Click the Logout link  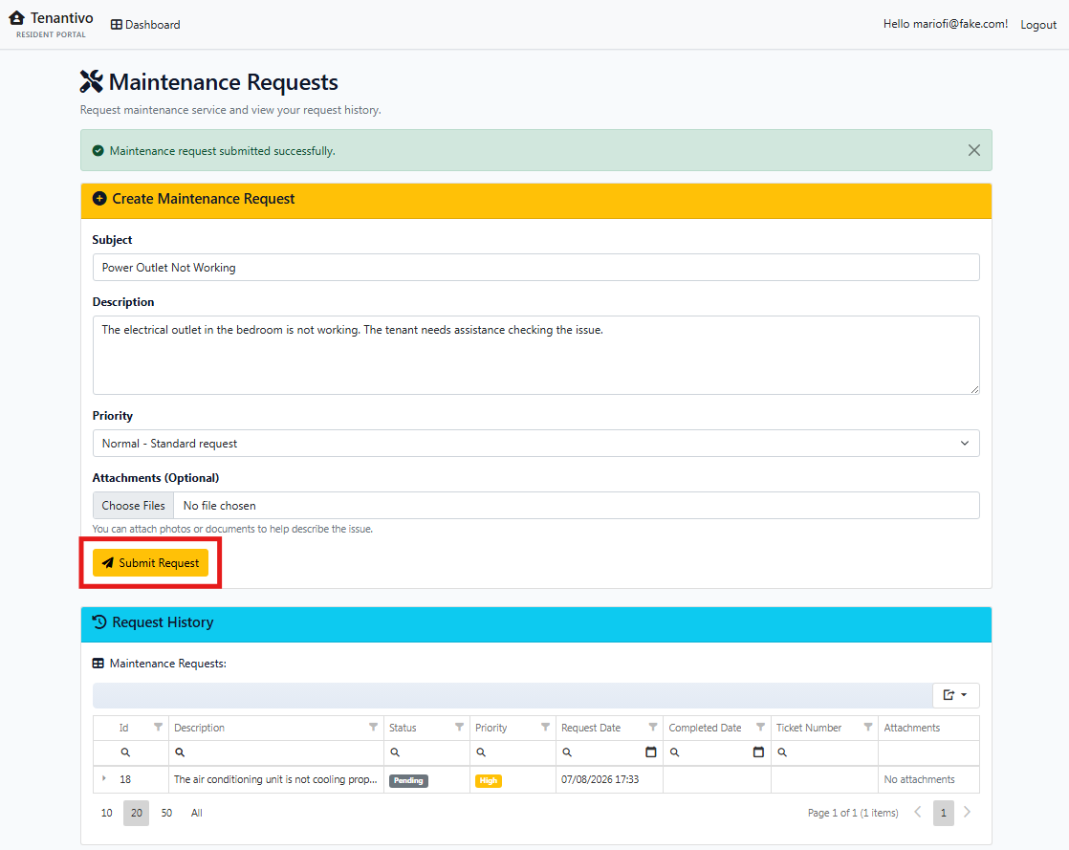pyautogui.click(x=1038, y=25)
